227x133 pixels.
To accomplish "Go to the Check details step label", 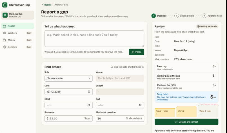I will click(x=187, y=16).
